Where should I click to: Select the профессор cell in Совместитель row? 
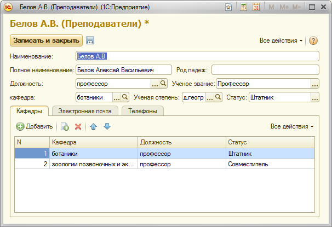pos(182,164)
